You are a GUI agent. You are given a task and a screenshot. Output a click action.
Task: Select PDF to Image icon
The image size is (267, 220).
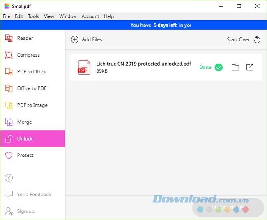pyautogui.click(x=9, y=105)
